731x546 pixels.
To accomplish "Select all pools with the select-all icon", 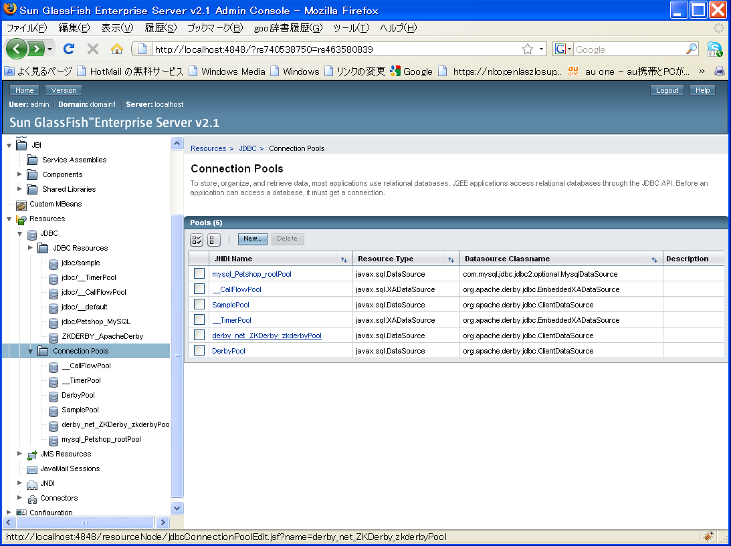I will click(x=197, y=240).
